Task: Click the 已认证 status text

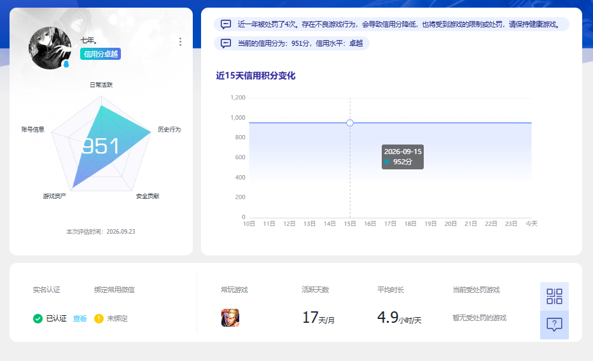Action: [x=57, y=318]
